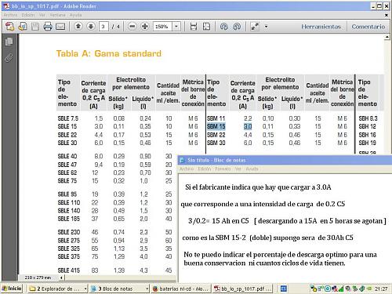Image resolution: width=392 pixels, height=294 pixels.
Task: Open the Formato menu in Bloc de notas
Action: point(223,169)
